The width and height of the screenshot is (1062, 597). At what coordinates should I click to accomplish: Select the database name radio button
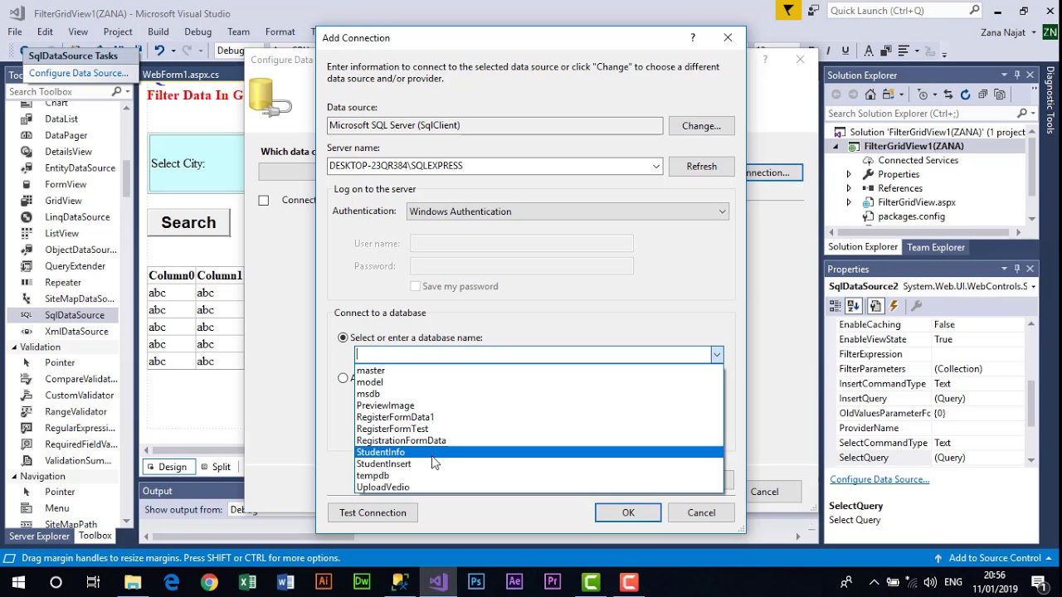(343, 337)
